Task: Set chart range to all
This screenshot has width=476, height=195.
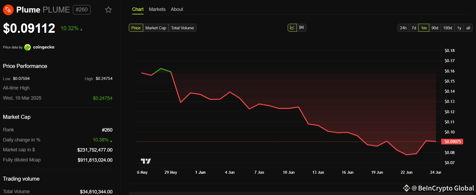Action: coord(468,28)
